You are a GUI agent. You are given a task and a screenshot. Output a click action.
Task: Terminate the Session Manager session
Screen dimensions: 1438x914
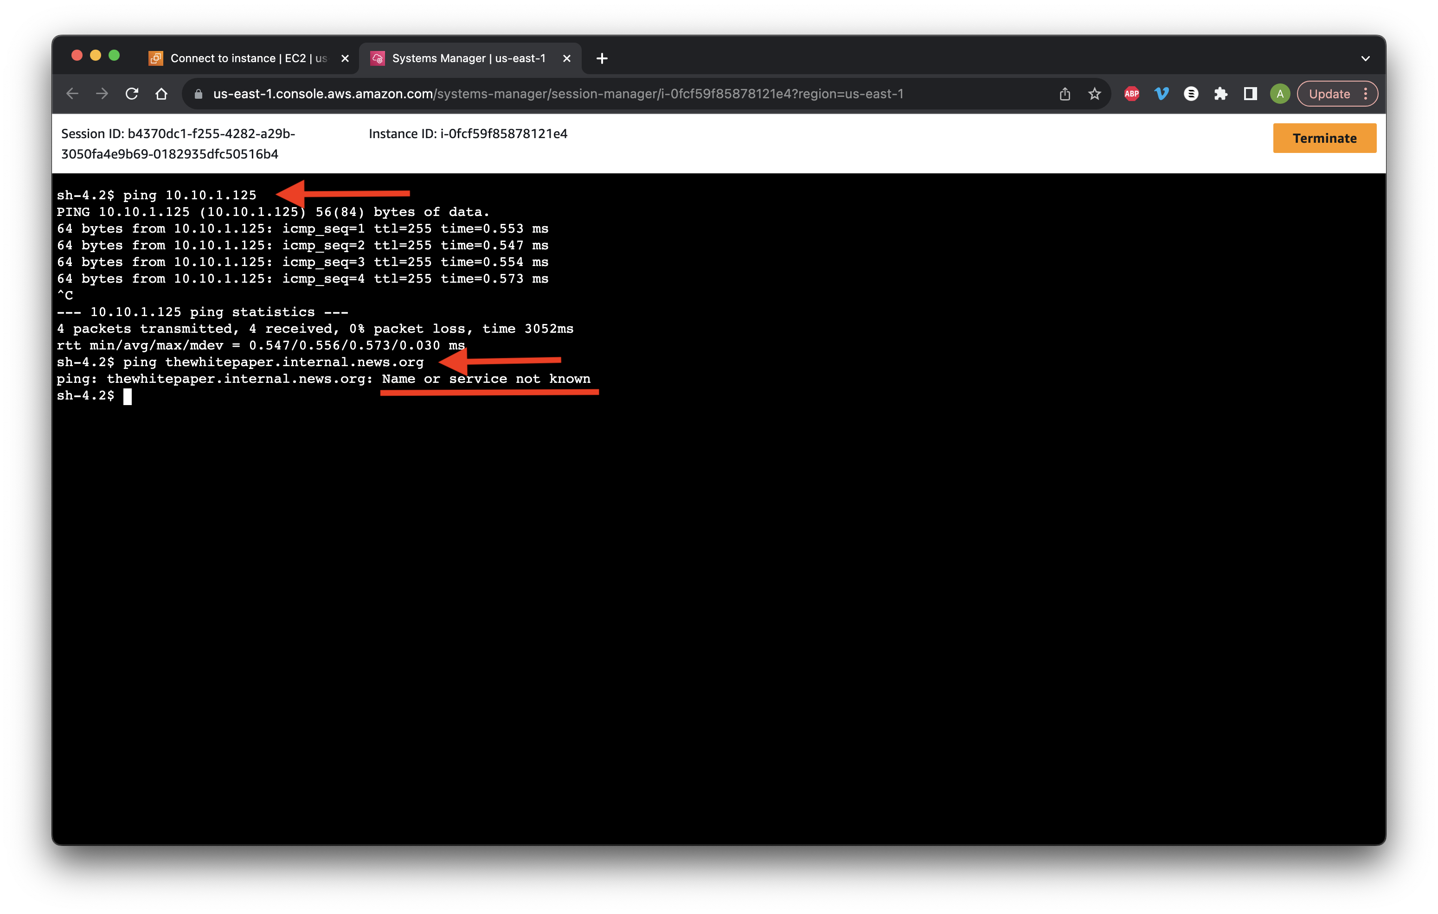[x=1324, y=139]
